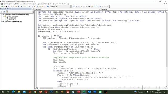
Task: Open the Insertion menu
Action: tap(24, 4)
